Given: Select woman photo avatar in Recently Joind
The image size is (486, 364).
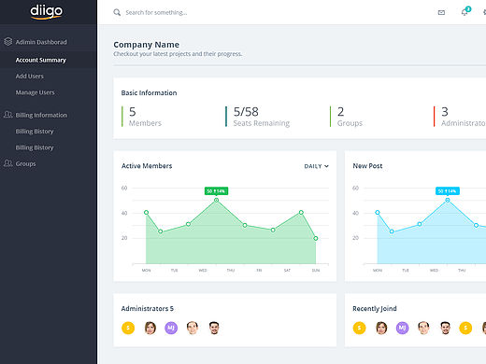Looking at the screenshot, I should point(381,328).
